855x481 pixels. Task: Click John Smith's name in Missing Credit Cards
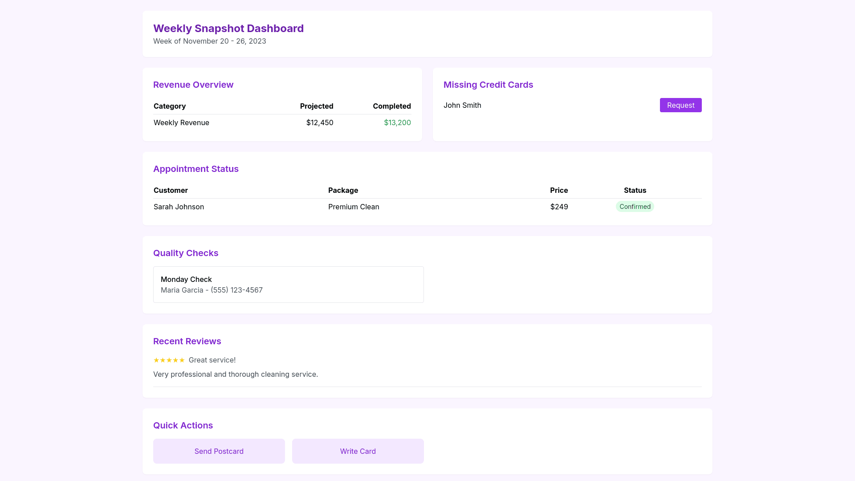pos(462,105)
